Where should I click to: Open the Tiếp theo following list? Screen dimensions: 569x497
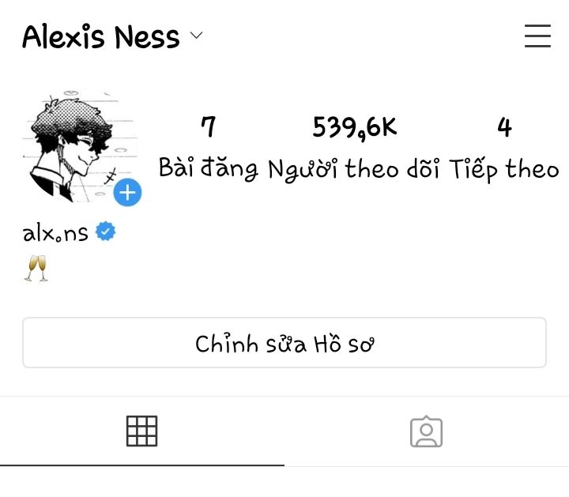504,169
